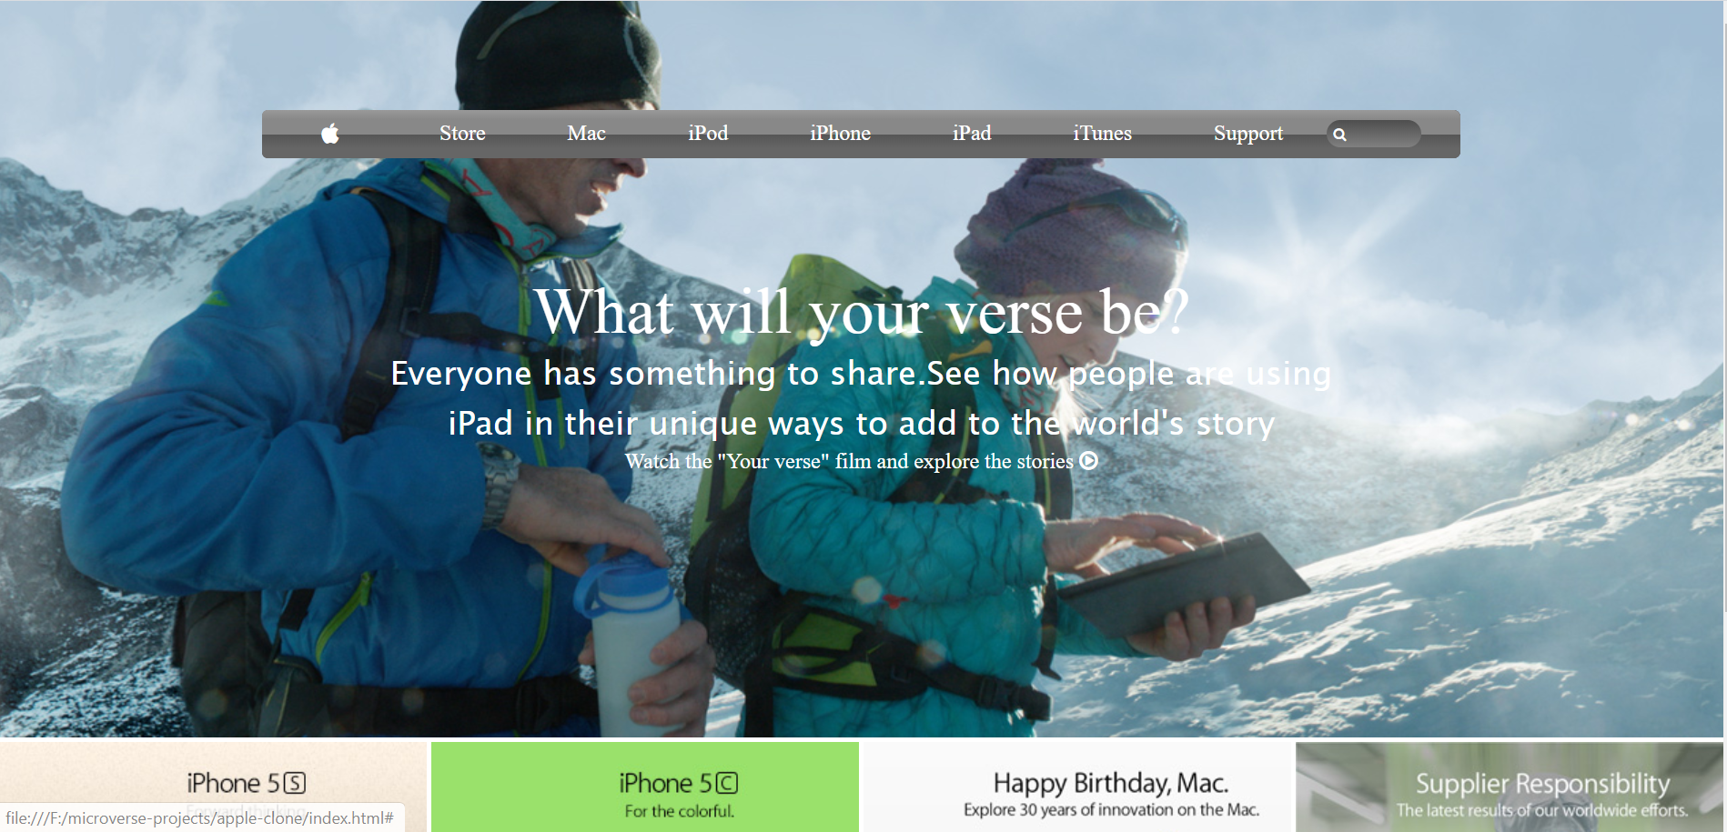Click the 5C badge icon
The width and height of the screenshot is (1727, 832).
pos(726,783)
